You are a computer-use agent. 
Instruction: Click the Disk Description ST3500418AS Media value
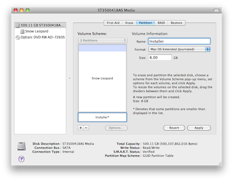tap(78, 144)
